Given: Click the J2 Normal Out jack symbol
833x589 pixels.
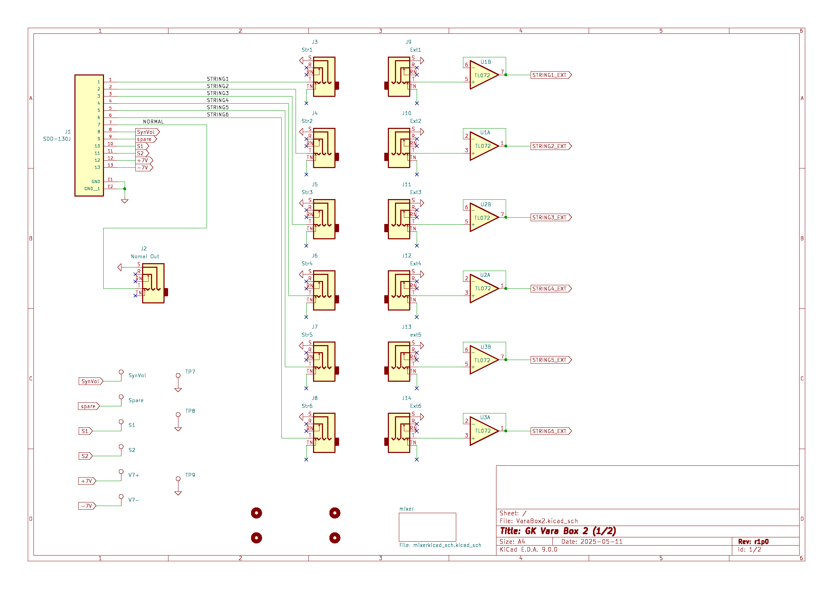Looking at the screenshot, I should pyautogui.click(x=153, y=283).
